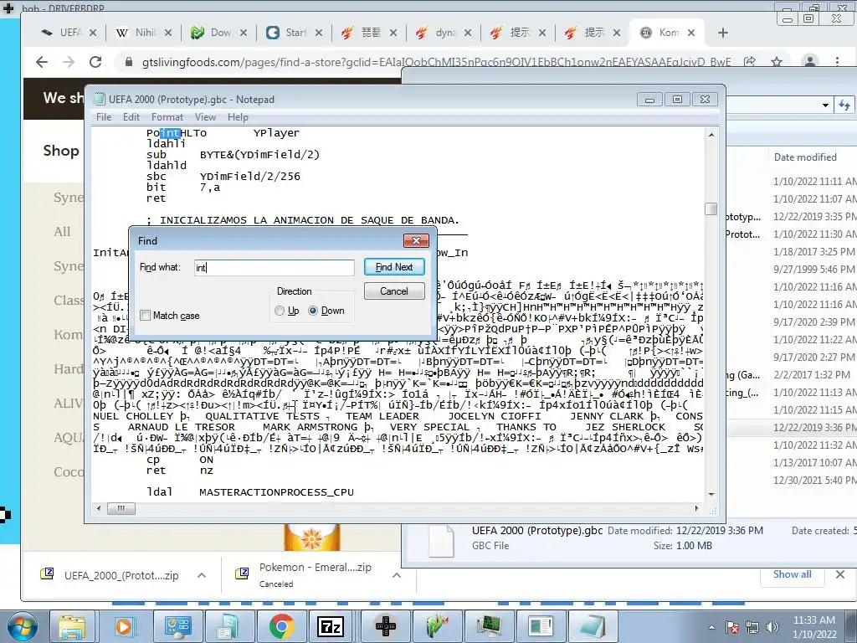Select the Down direction radio button

(x=313, y=311)
